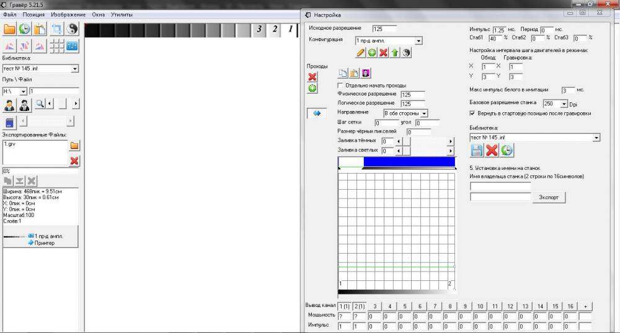Click the crop tool icon in left toolbar

tap(56, 29)
